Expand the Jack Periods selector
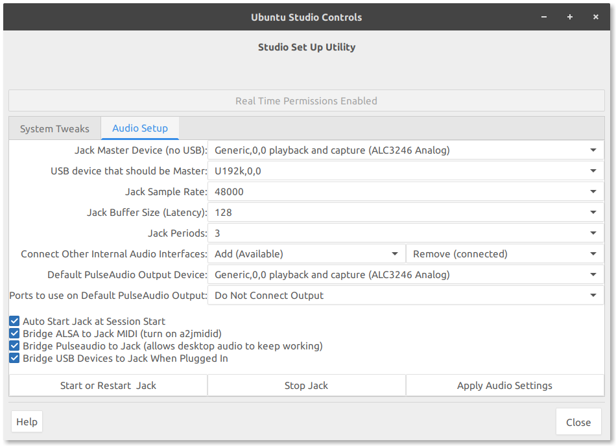Screen dimensions: 616x446 (405, 233)
